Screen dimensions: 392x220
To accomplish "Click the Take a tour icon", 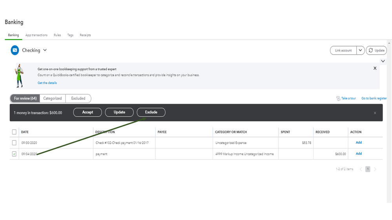I will [x=338, y=98].
